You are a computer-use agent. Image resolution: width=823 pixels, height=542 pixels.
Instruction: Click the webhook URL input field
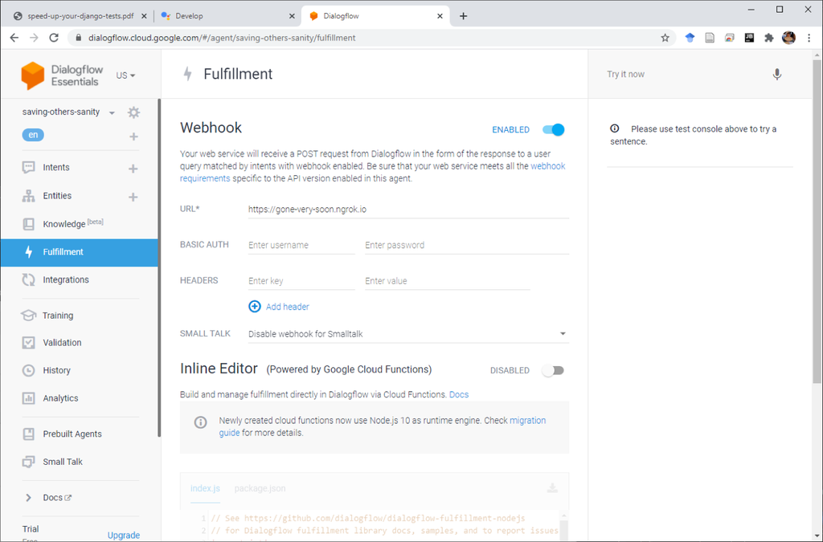click(x=408, y=209)
